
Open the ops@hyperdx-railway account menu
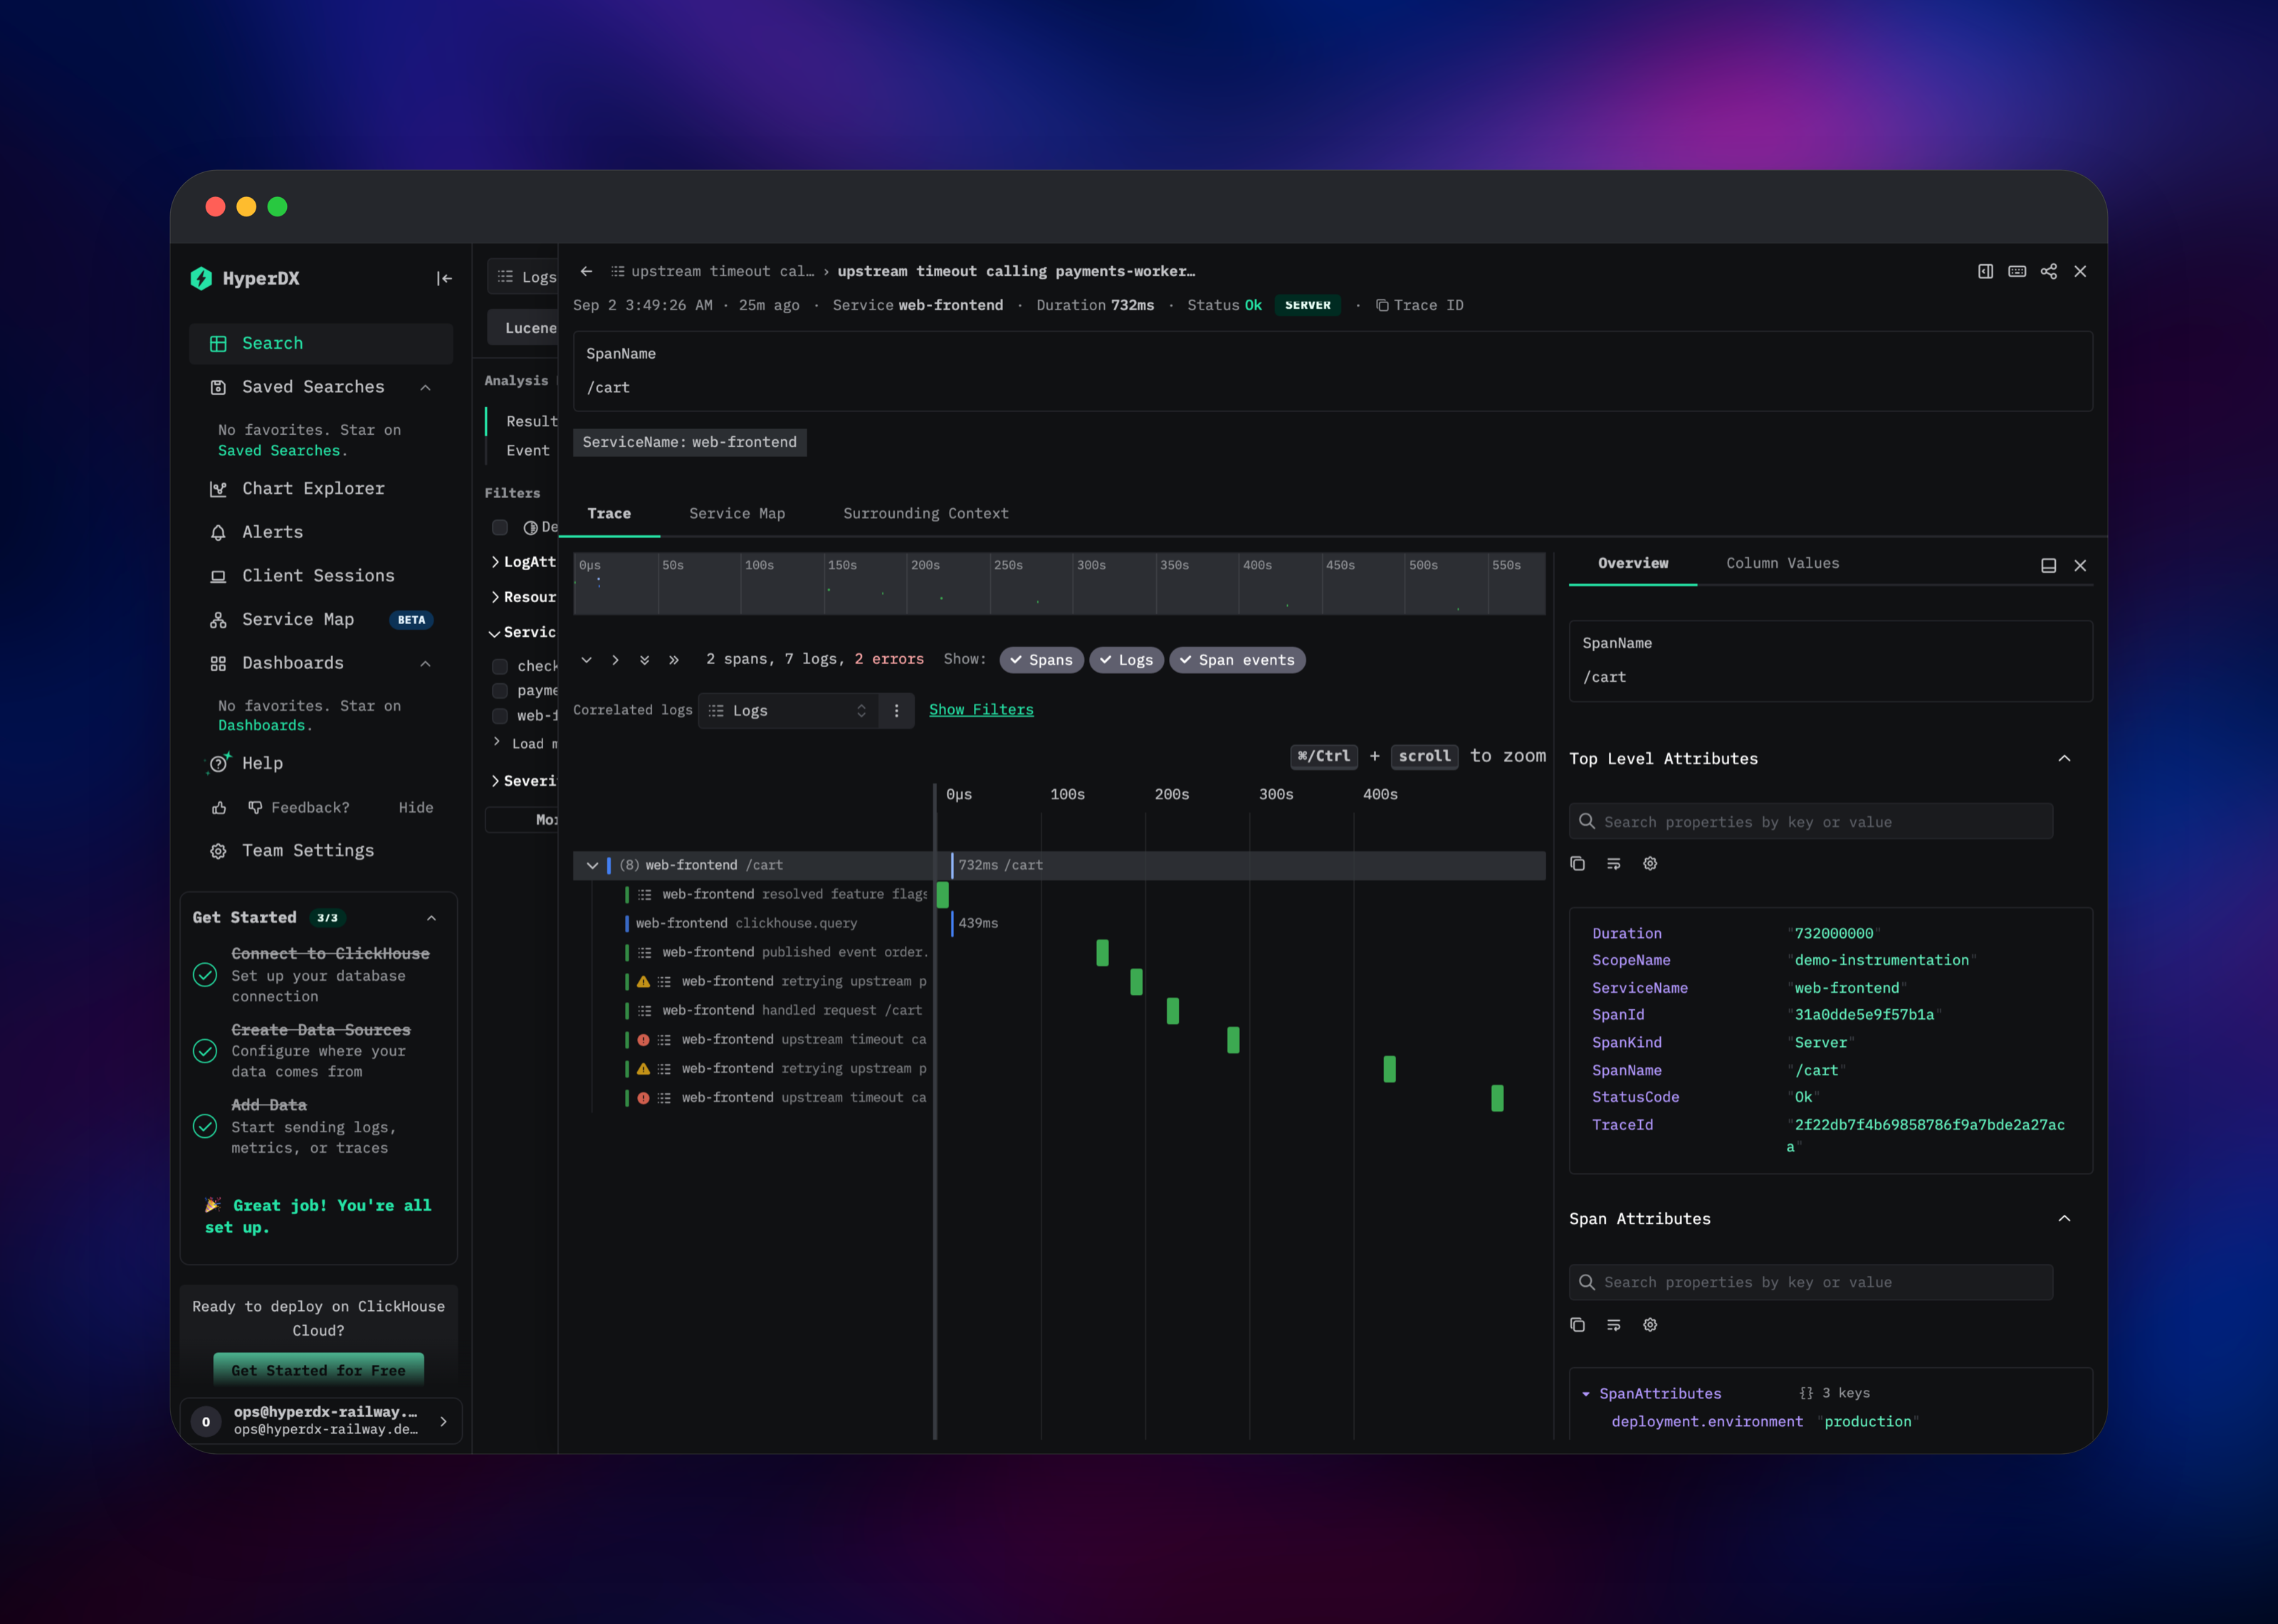[320, 1421]
